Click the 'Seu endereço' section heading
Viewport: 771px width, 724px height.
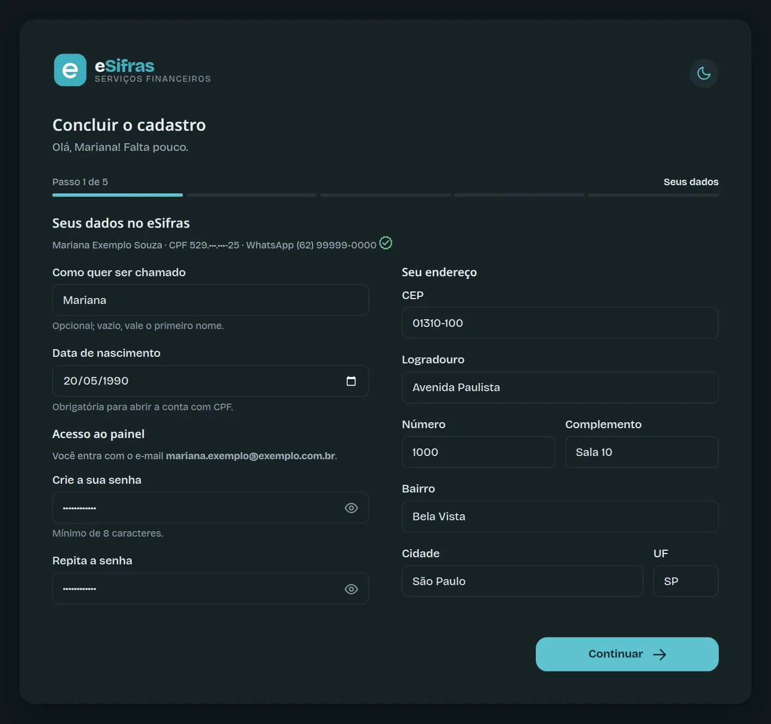(439, 272)
